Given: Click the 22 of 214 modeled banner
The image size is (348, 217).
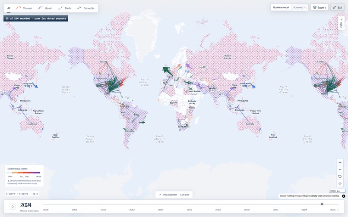Looking at the screenshot, I should tap(36, 19).
